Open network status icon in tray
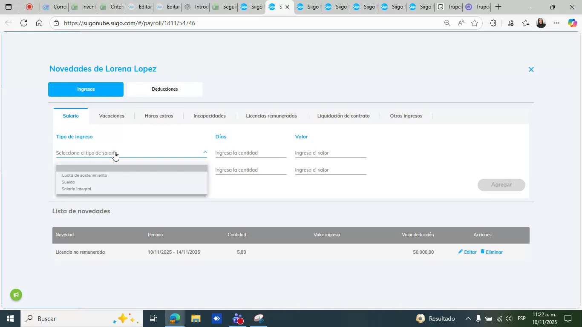Image resolution: width=582 pixels, height=327 pixels. pos(499,318)
